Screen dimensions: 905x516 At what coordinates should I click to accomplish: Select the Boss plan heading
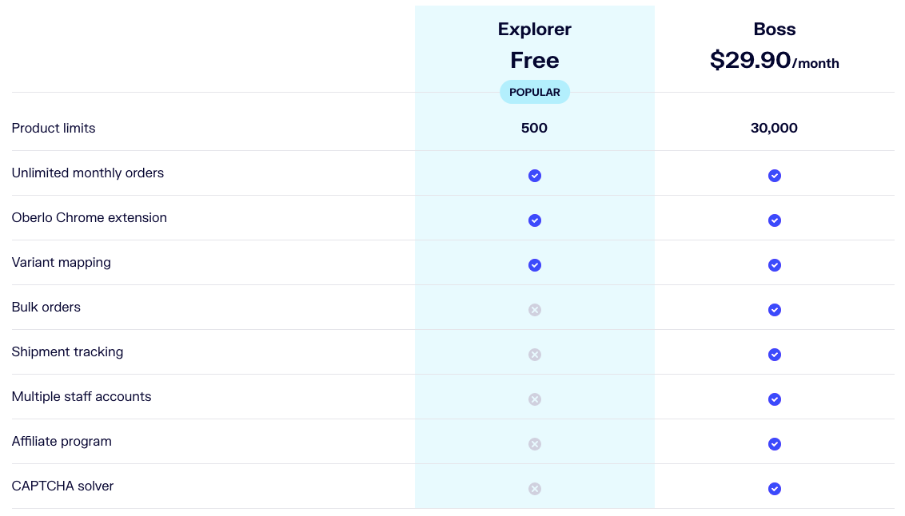tap(775, 30)
